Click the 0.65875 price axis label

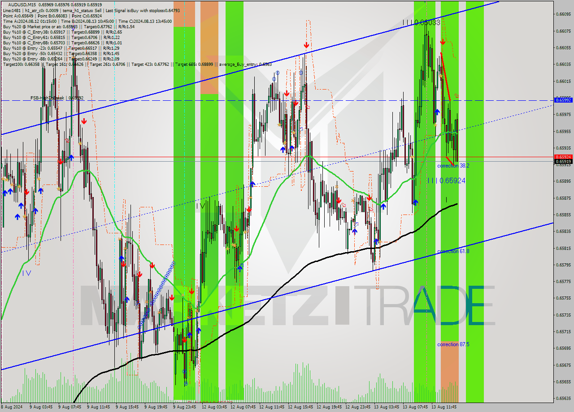click(x=564, y=198)
